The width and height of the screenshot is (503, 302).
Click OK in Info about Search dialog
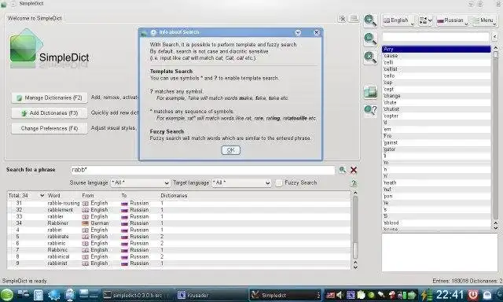tap(230, 150)
